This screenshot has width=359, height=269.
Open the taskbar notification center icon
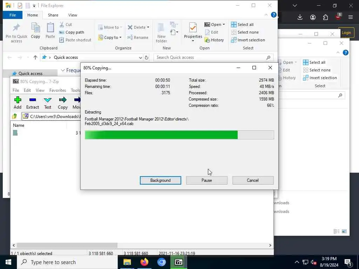pos(348,262)
